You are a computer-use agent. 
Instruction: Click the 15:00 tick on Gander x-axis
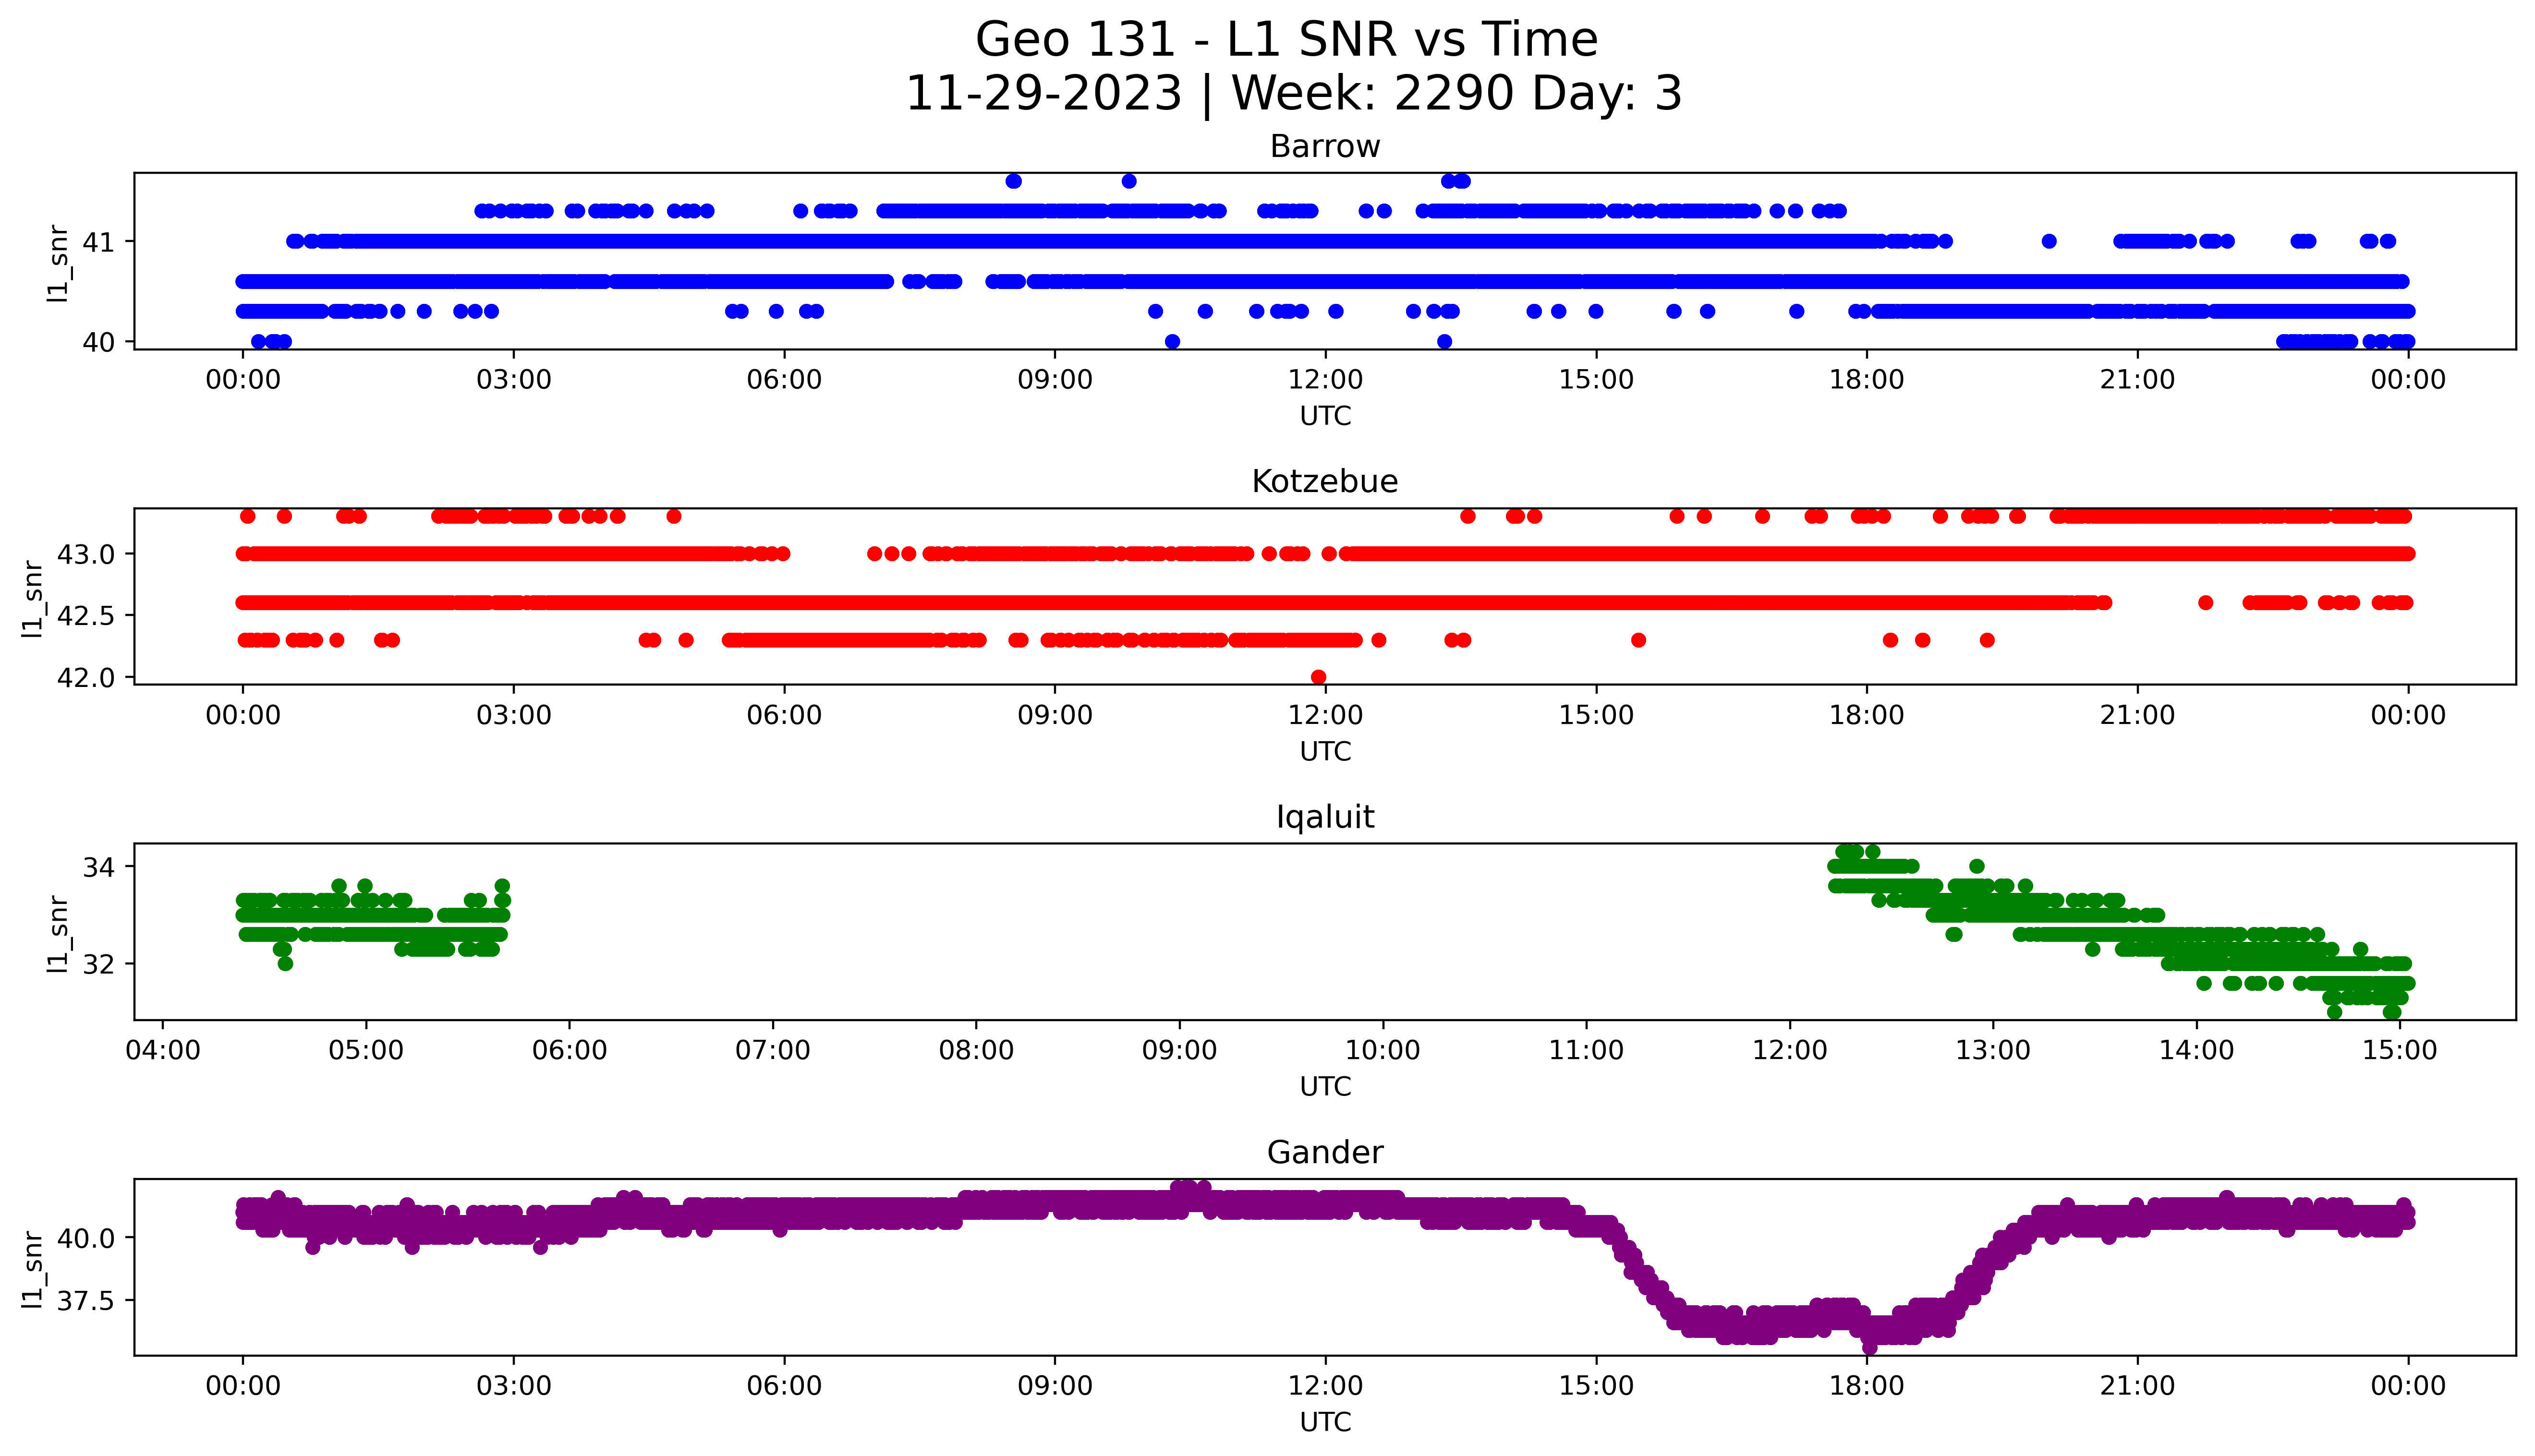pyautogui.click(x=1596, y=1386)
